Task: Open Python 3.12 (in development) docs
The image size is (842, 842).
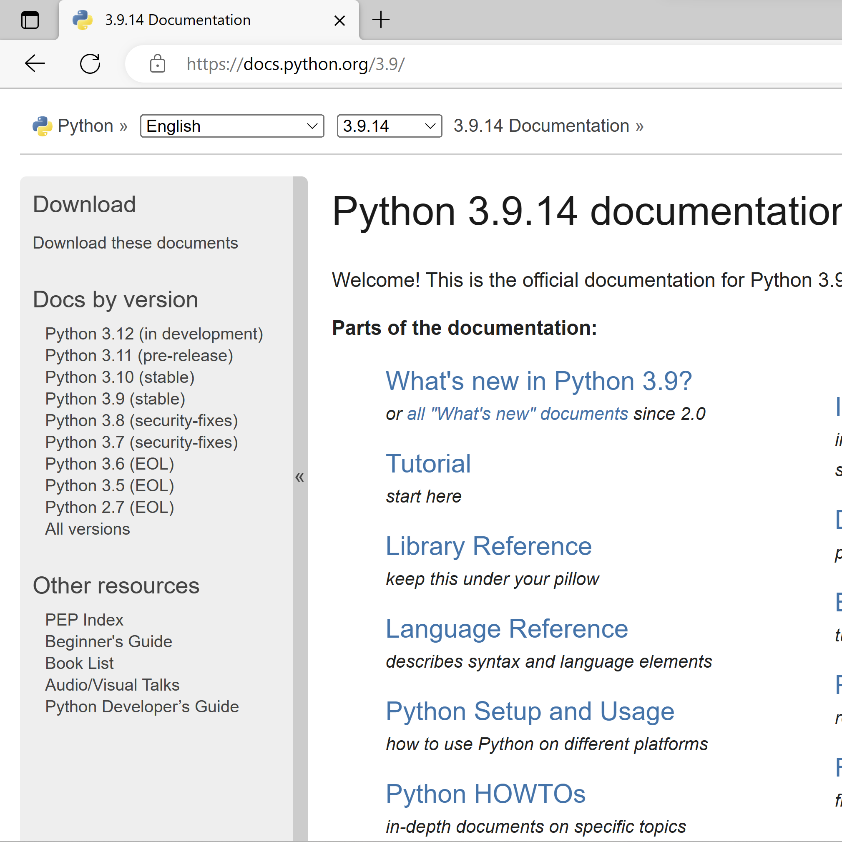Action: coord(154,334)
